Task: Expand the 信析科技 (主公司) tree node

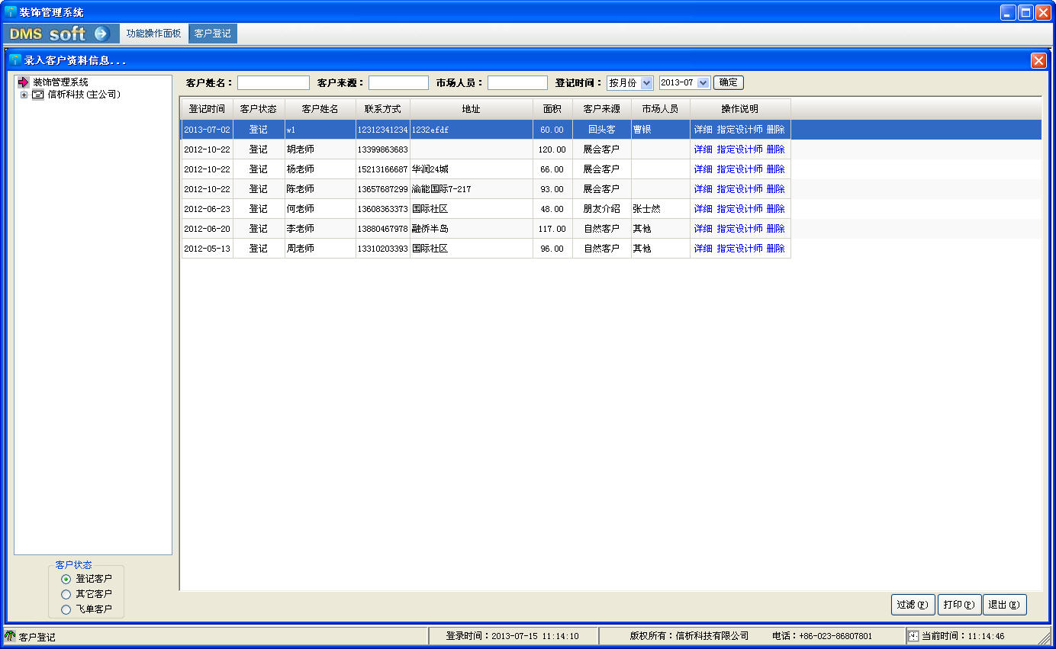Action: click(x=24, y=95)
